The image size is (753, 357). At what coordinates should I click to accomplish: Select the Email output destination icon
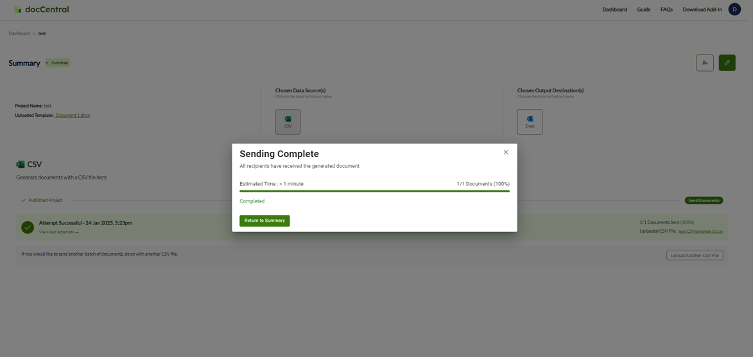click(530, 122)
